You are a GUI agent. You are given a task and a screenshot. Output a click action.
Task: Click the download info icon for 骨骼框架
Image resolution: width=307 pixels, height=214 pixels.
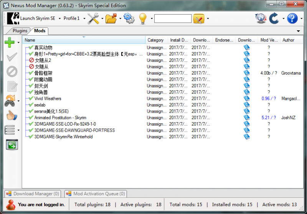pos(247,73)
